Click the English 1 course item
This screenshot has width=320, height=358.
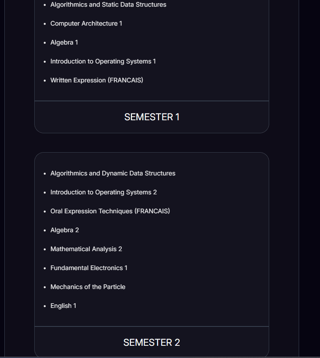[63, 306]
